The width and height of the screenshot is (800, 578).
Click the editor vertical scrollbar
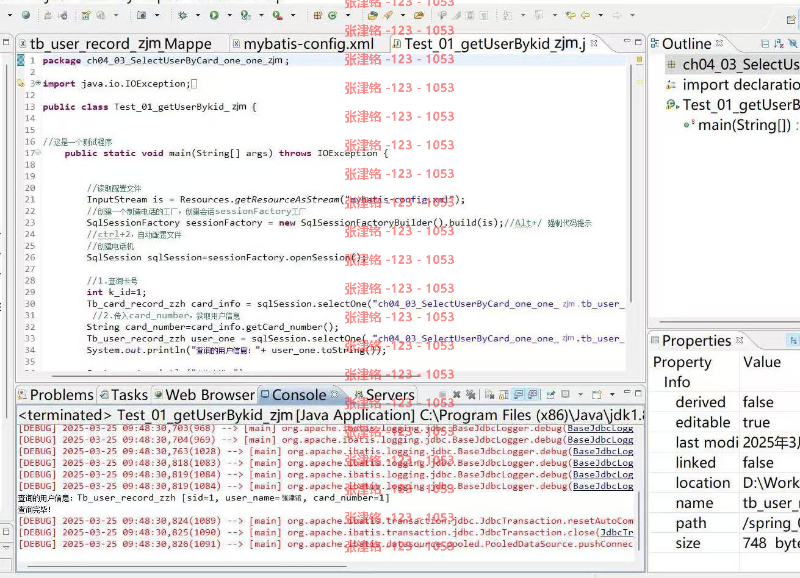click(630, 183)
